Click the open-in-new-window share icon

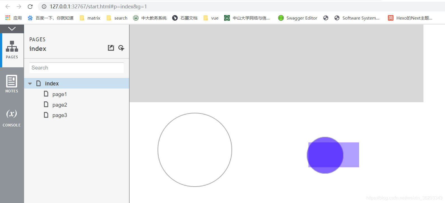pyautogui.click(x=111, y=48)
